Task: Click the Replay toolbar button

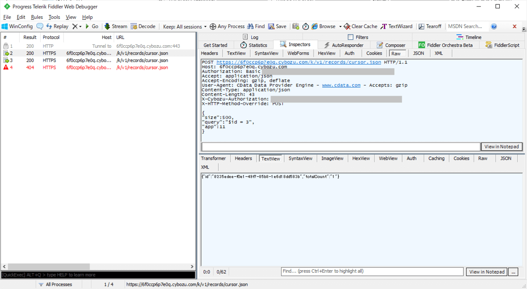Action: pyautogui.click(x=57, y=26)
